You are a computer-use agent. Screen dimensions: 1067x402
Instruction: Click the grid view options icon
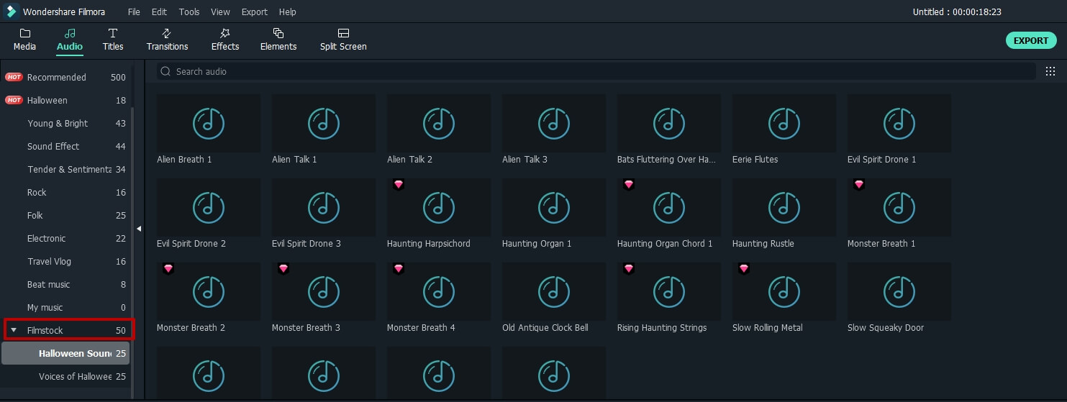click(1050, 71)
